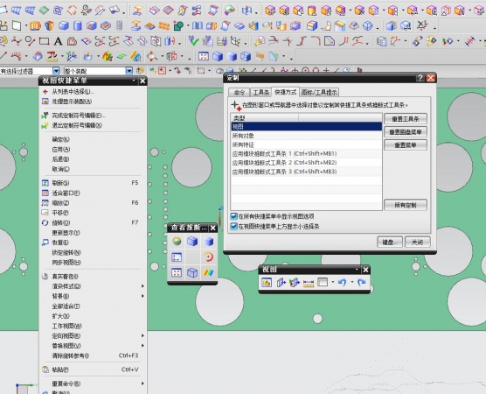
Task: Open the 整个装配 scope dropdown
Action: [129, 71]
